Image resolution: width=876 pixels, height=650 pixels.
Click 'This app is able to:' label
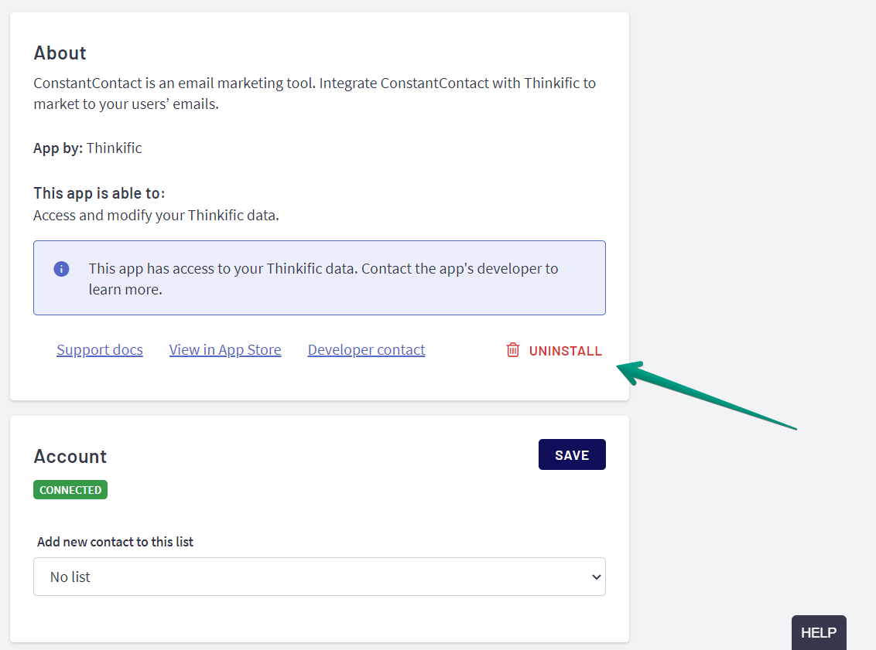click(x=100, y=193)
